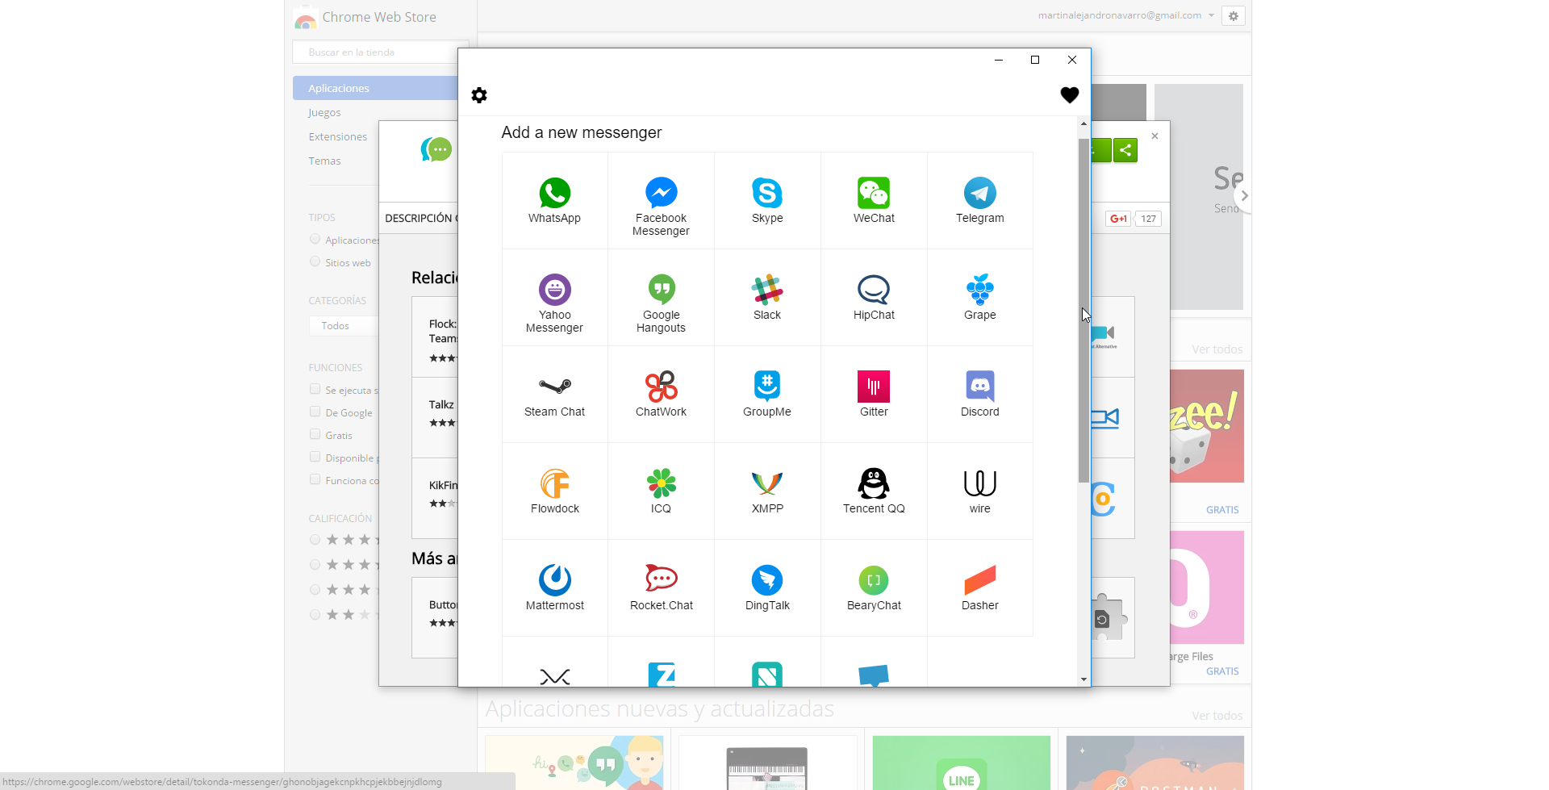Open Aplicaciones in the store sidebar
The width and height of the screenshot is (1549, 790).
click(375, 88)
